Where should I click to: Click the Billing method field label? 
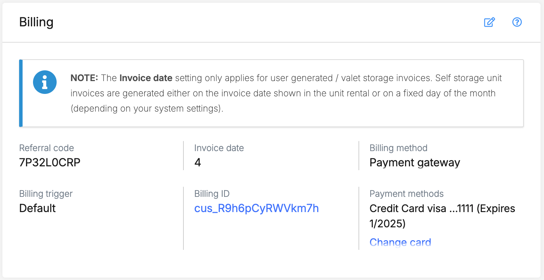click(398, 148)
